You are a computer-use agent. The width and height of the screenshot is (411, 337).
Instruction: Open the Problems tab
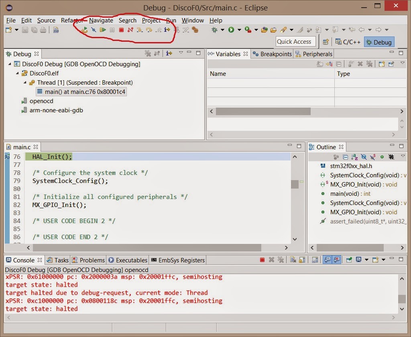(89, 260)
